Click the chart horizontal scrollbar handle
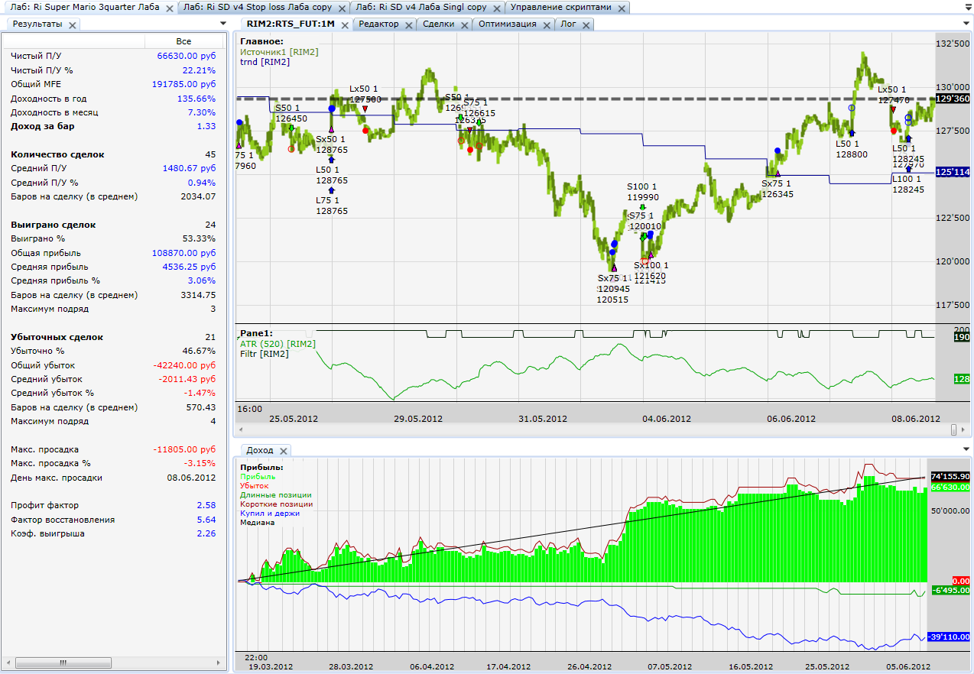Screen dimensions: 974x674 pos(953,429)
